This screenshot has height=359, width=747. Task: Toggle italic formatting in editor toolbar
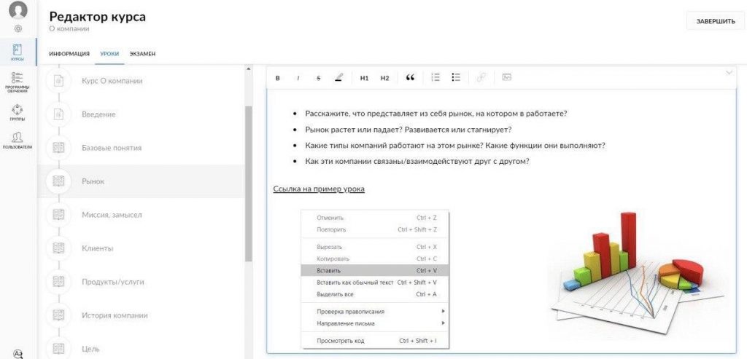(x=298, y=78)
